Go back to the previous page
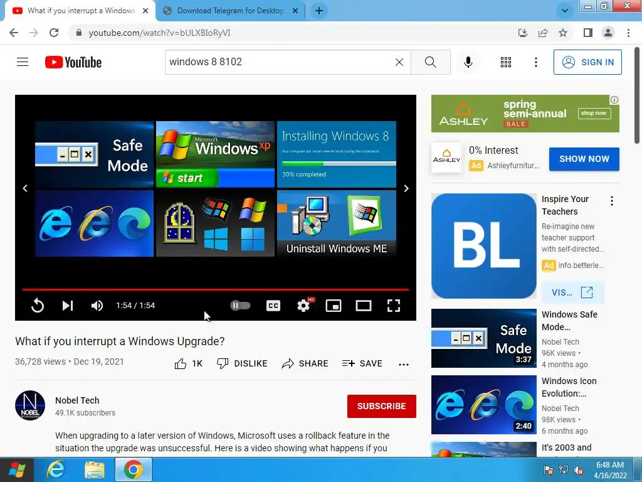Viewport: 642px width, 482px height. (x=14, y=33)
